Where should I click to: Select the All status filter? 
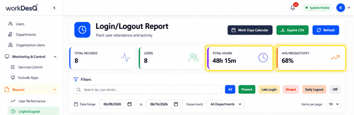(x=230, y=90)
